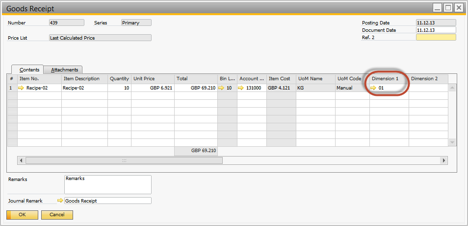Open Item No. link arrow for Recipe-02
The image size is (468, 226).
21,88
